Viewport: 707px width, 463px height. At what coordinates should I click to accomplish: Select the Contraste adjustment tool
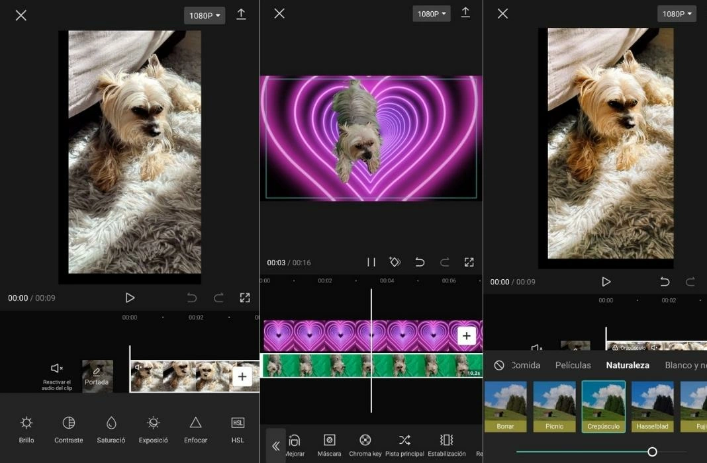click(x=69, y=429)
